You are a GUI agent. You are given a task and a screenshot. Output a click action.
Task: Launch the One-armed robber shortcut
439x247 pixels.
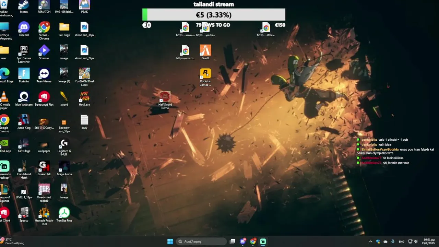(x=44, y=193)
